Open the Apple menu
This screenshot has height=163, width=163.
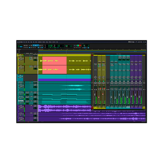pos(18,42)
